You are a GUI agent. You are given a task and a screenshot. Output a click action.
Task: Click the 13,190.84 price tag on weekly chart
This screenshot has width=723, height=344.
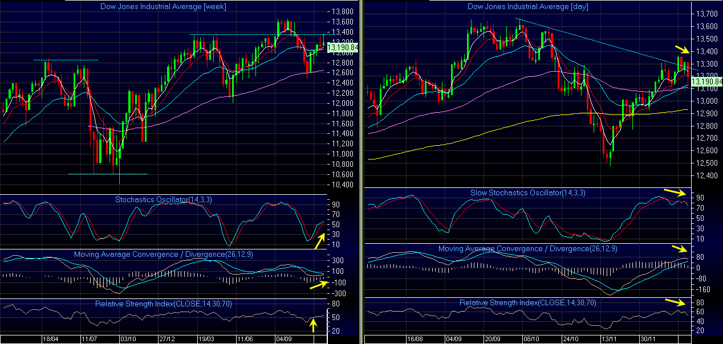click(x=343, y=47)
